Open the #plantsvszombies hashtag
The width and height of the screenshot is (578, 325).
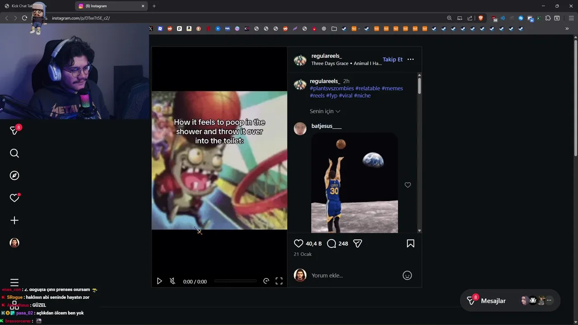[x=332, y=88]
